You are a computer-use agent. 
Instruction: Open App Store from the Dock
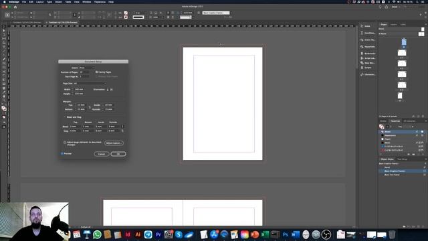(214, 235)
